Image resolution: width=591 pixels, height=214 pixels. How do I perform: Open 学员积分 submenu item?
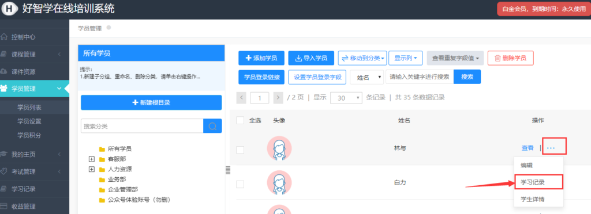click(x=29, y=135)
